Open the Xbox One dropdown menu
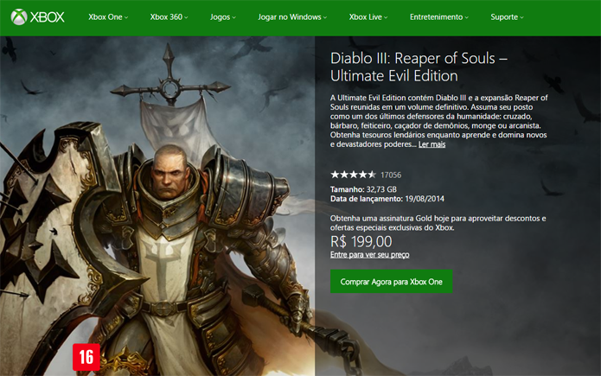The image size is (601, 376). (108, 17)
